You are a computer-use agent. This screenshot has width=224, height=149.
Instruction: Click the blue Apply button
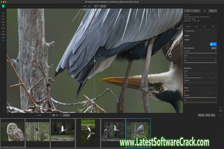pyautogui.click(x=213, y=44)
